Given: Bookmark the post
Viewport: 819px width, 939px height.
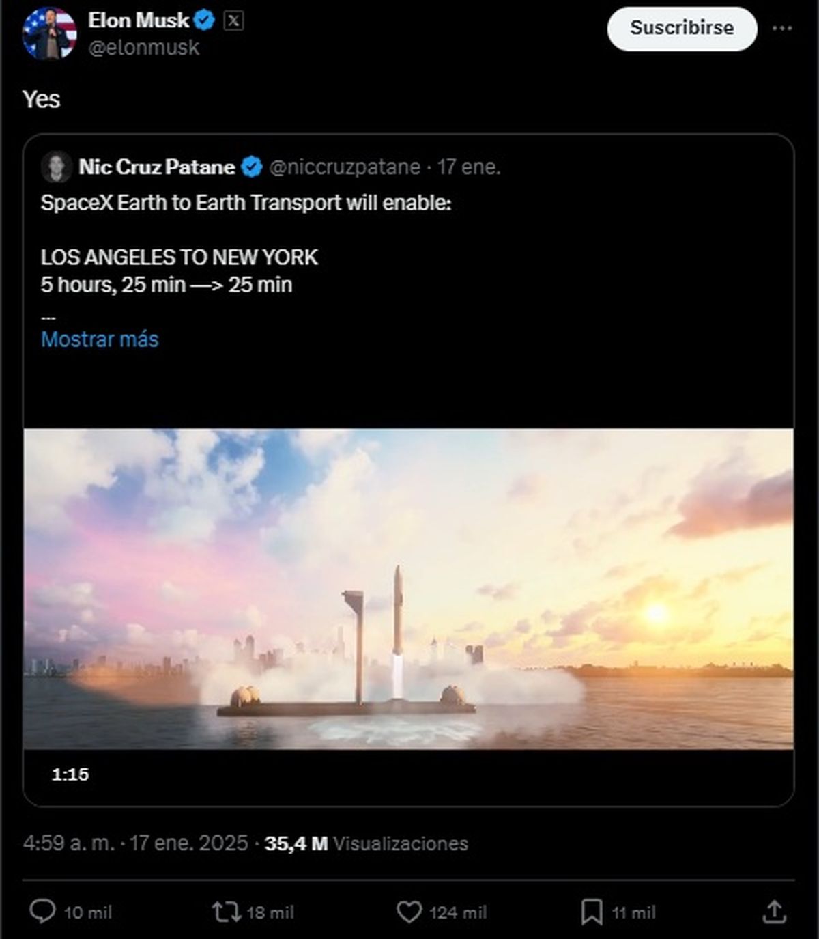Looking at the screenshot, I should click(591, 911).
